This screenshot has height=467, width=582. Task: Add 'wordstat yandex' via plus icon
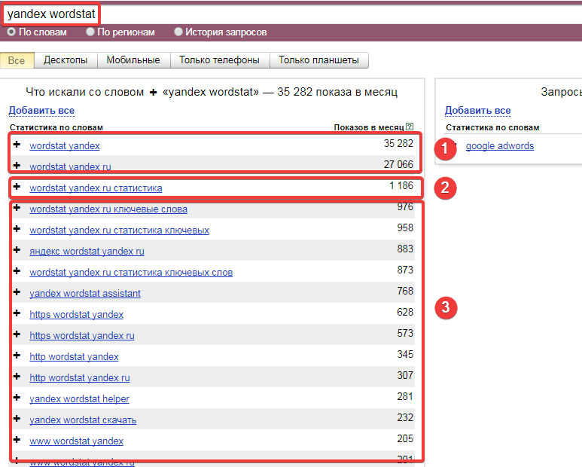pos(17,144)
